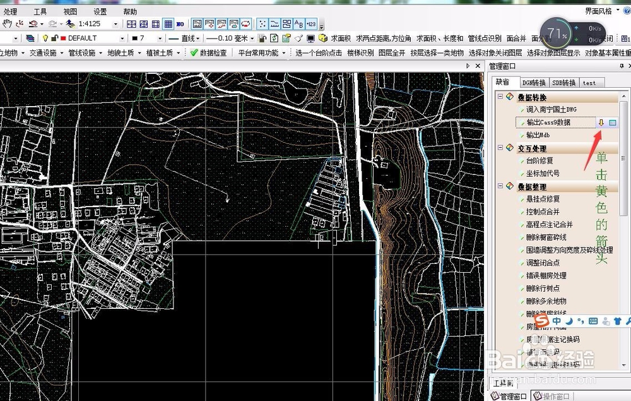Click the layer stack icon in toolbar
Image resolution: width=631 pixels, height=401 pixels.
(x=30, y=39)
